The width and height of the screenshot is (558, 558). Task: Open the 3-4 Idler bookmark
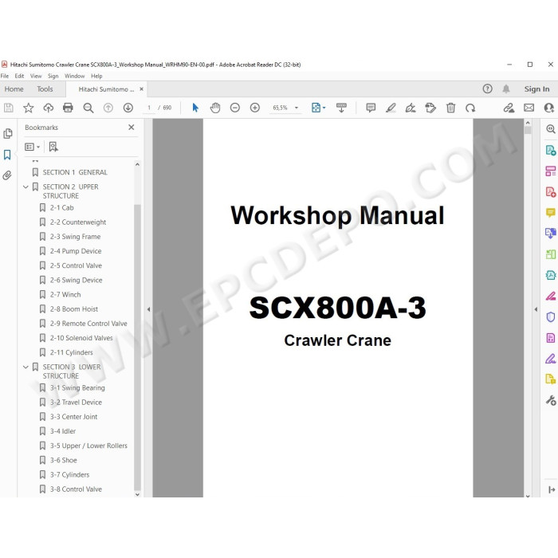tap(63, 431)
